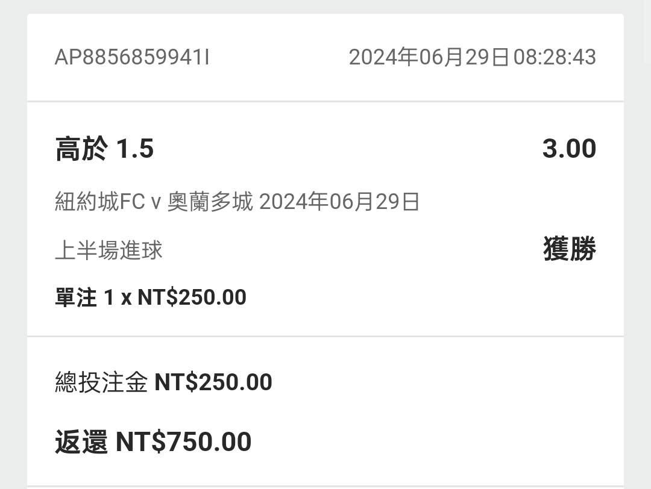Viewport: 651px width, 489px height.
Task: Select the 上半場進球 market label
Action: [x=108, y=250]
